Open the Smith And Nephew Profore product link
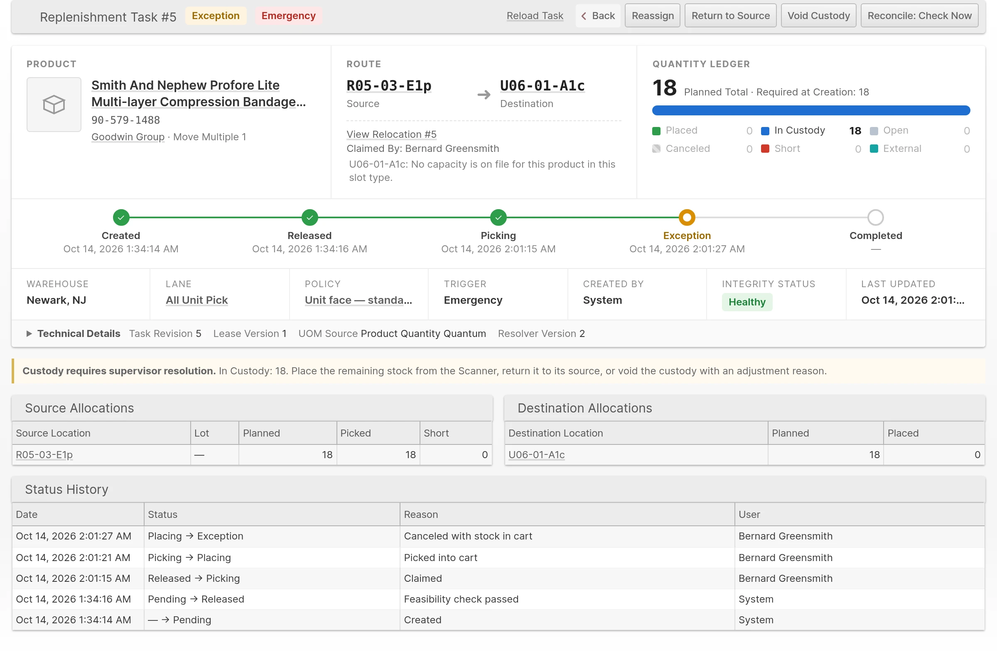Image resolution: width=997 pixels, height=659 pixels. 199,94
